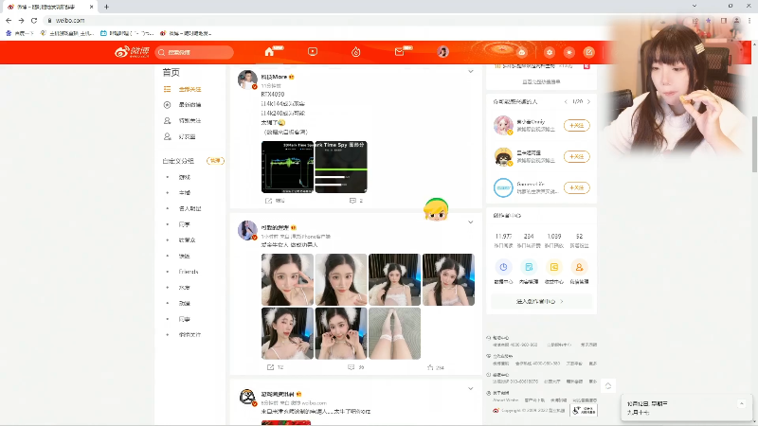
Task: Click the compose new post pencil icon
Action: click(588, 52)
